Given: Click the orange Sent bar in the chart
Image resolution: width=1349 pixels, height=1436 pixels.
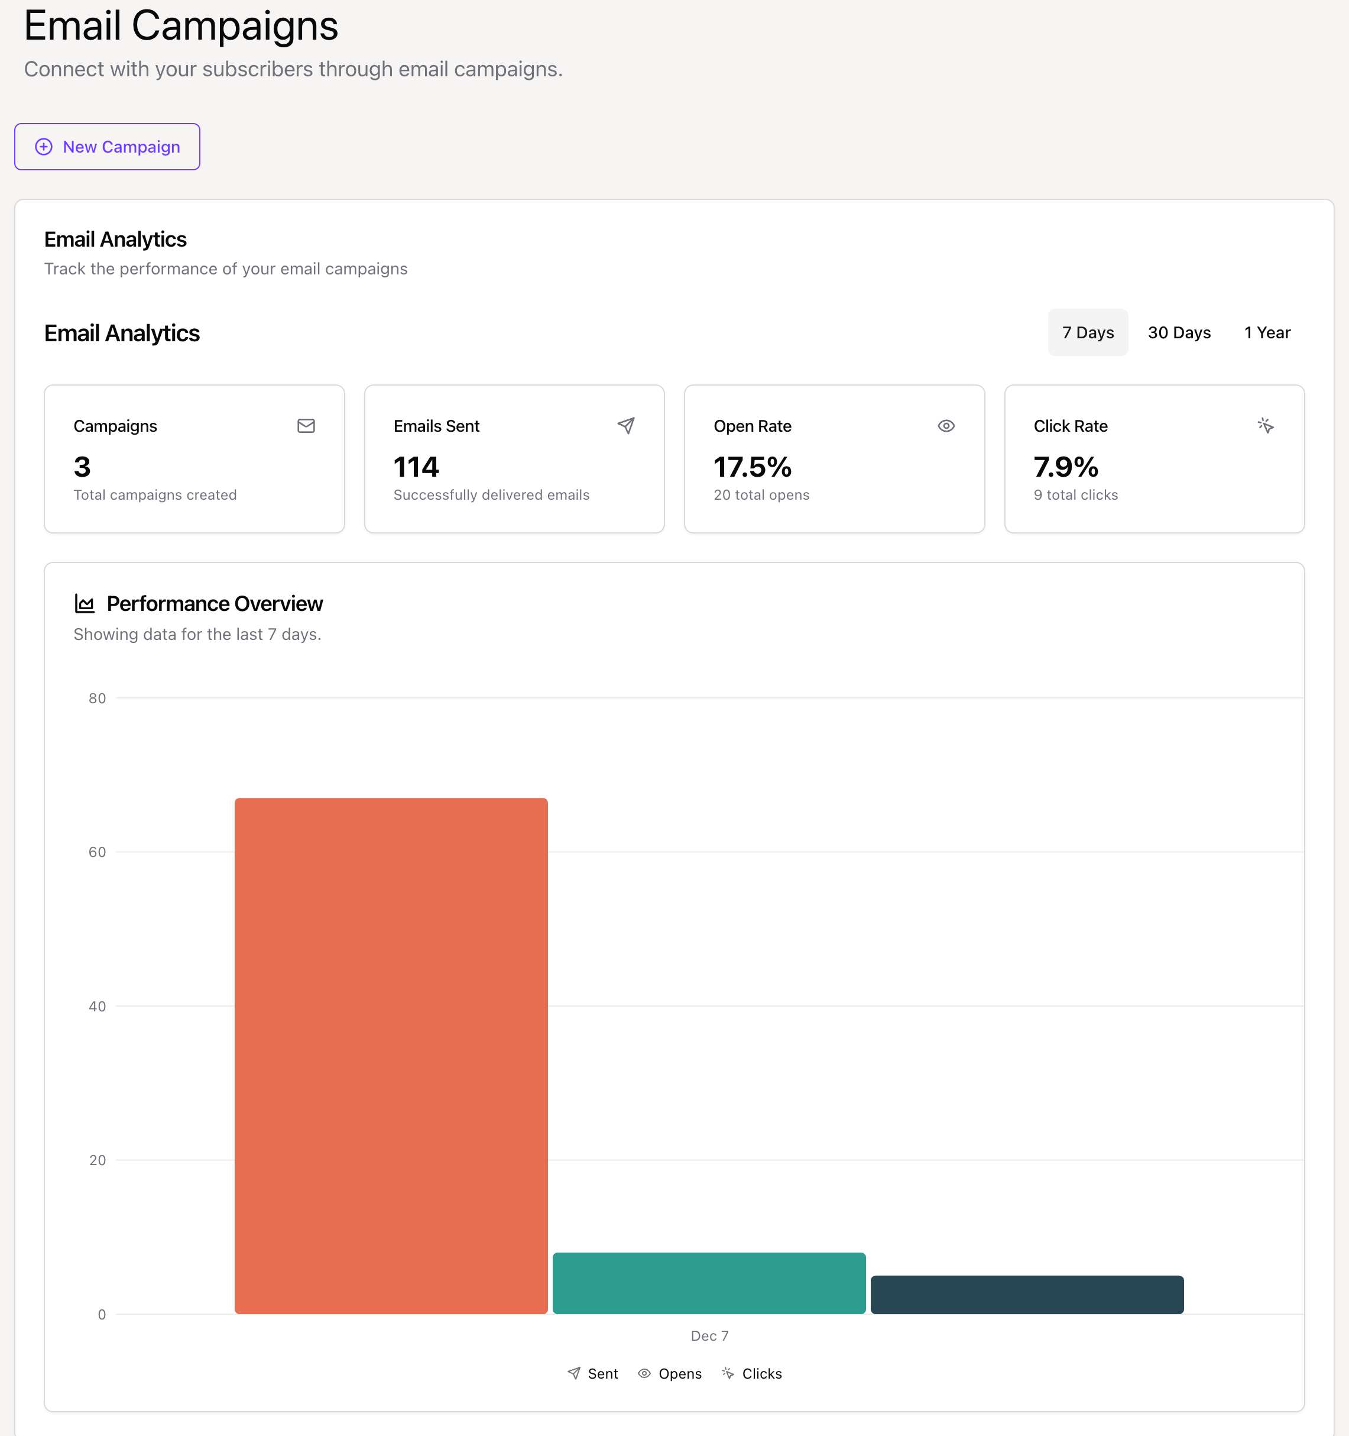Looking at the screenshot, I should coord(391,1047).
